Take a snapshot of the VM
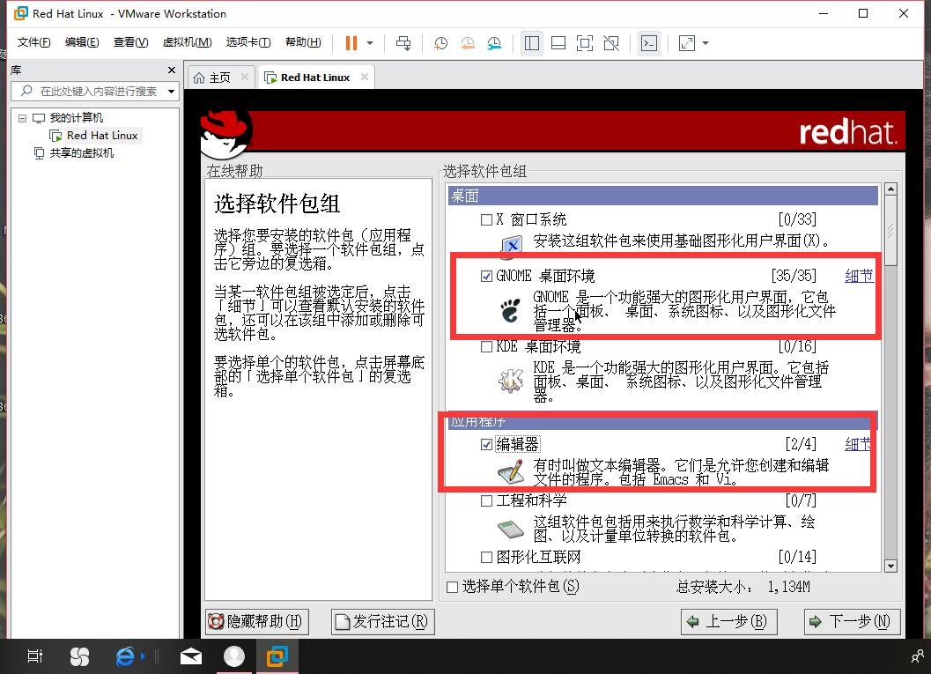This screenshot has height=674, width=931. (x=440, y=43)
